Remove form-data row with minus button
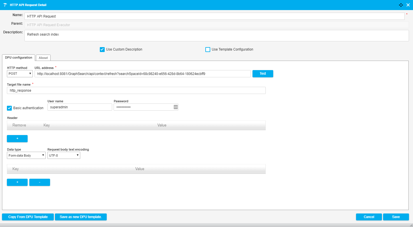The image size is (413, 227). pos(40,182)
